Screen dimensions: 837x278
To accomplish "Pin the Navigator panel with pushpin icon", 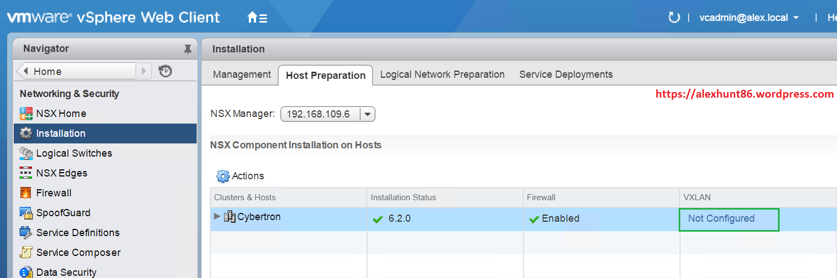I will 188,49.
